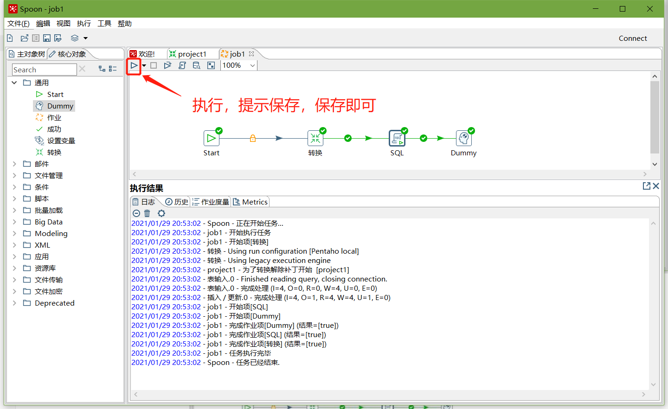Open the 文件 menu
This screenshot has width=668, height=409.
pos(19,24)
